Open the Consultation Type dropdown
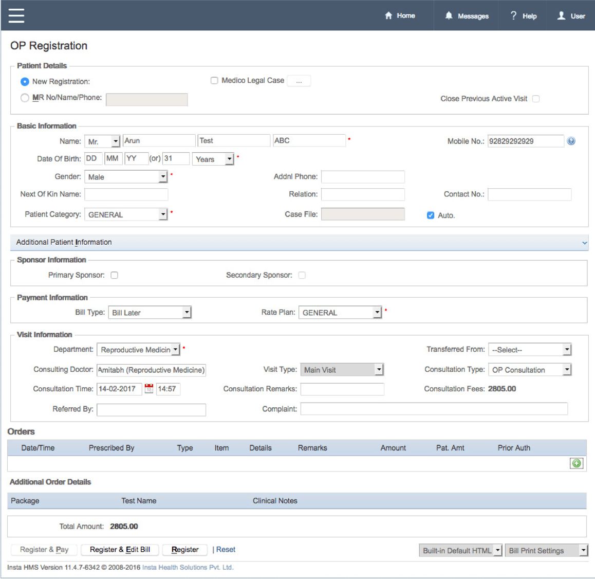 point(530,370)
